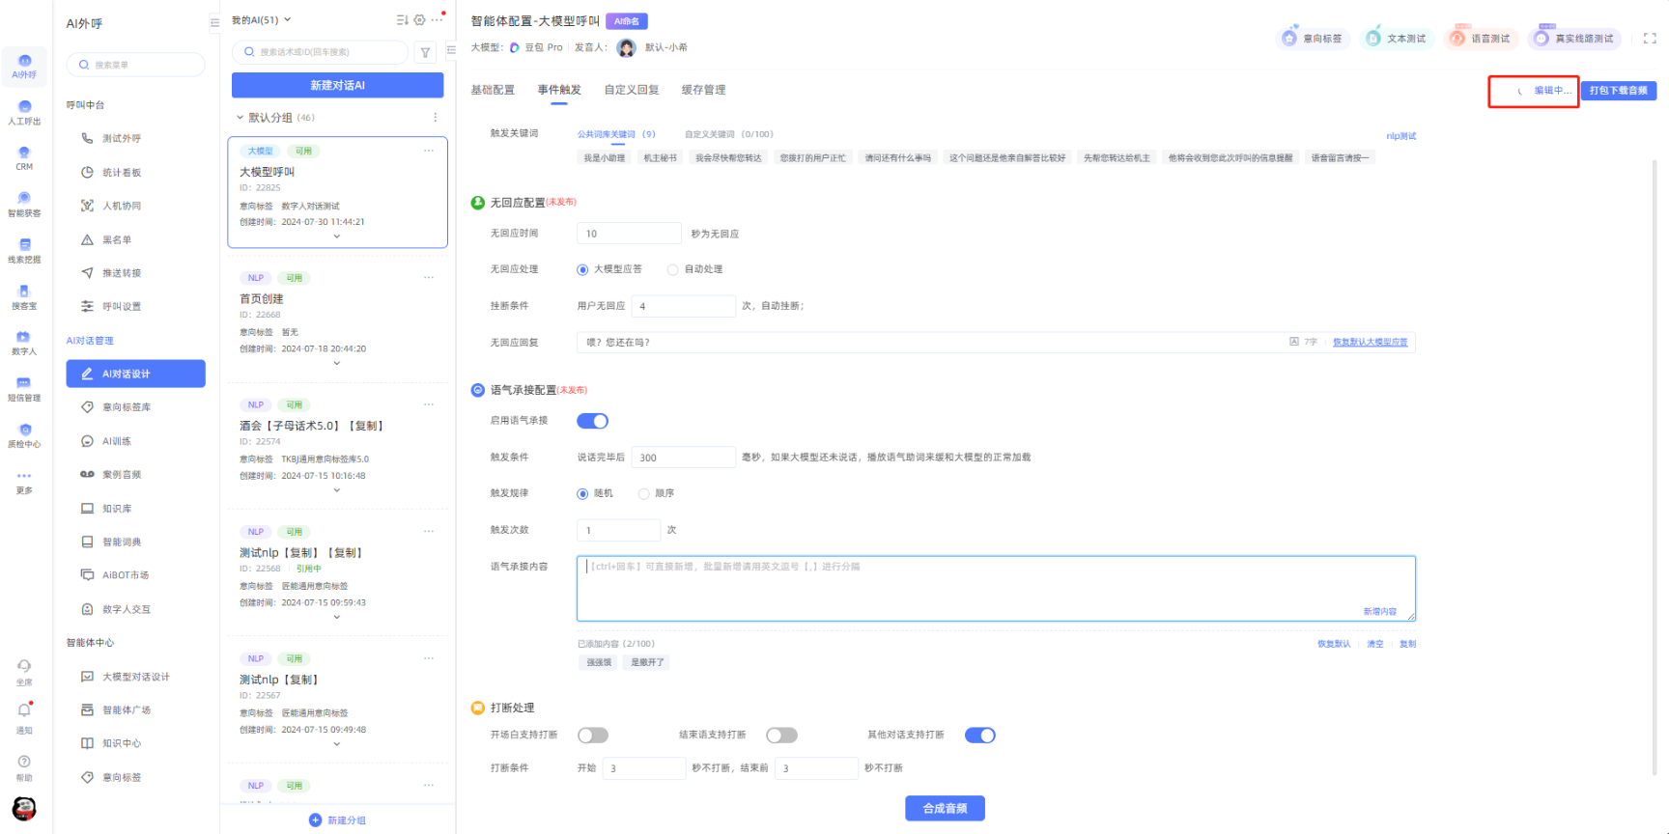Screen dimensions: 1669x834
Task: Click the filter funnel icon beside search
Action: (x=425, y=52)
